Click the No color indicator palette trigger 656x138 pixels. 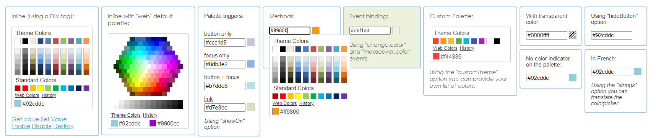(572, 78)
